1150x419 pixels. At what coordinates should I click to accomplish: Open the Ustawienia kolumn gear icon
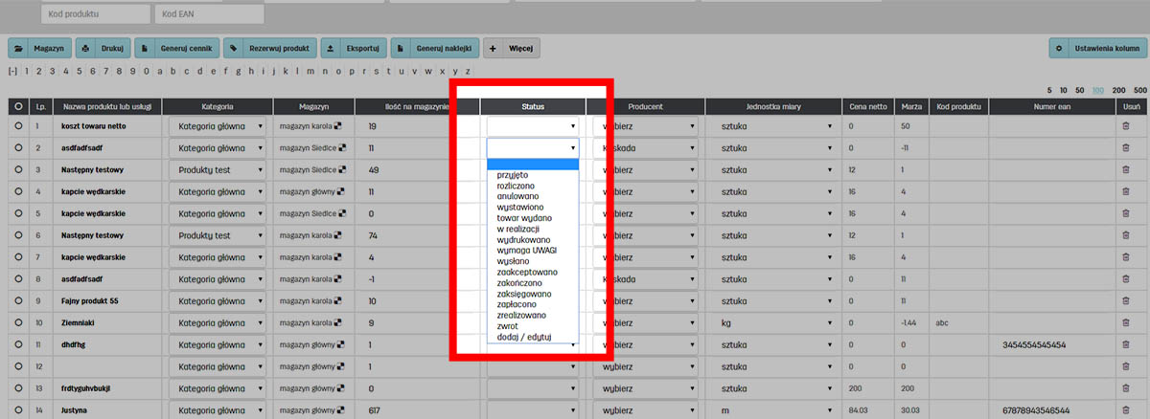[1059, 47]
